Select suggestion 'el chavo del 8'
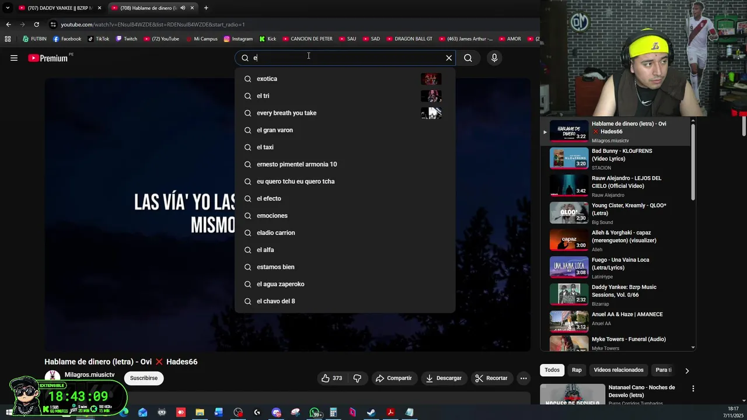Image resolution: width=747 pixels, height=420 pixels. (x=345, y=301)
